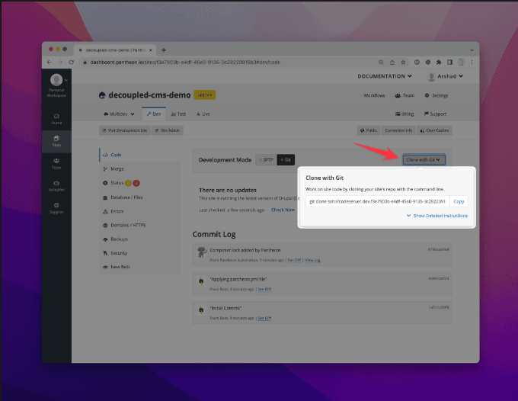The height and width of the screenshot is (401, 518).
Task: Open the Arshad user menu
Action: pyautogui.click(x=446, y=76)
